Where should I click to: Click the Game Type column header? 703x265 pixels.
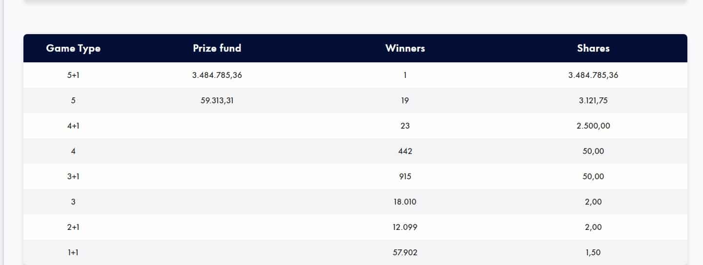coord(73,48)
